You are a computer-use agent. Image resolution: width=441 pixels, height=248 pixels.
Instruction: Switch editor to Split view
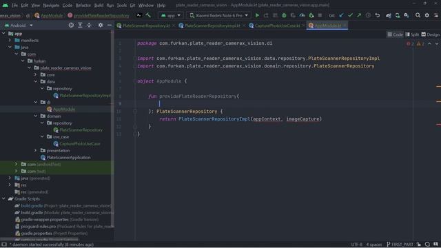click(x=412, y=34)
